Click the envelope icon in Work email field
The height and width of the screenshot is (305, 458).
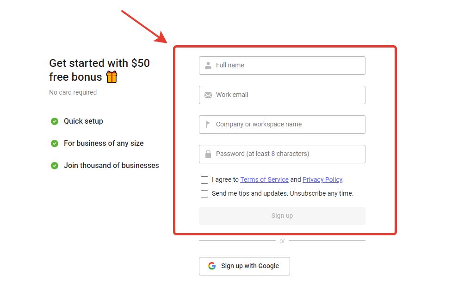208,95
